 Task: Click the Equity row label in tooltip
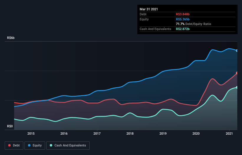144,19
